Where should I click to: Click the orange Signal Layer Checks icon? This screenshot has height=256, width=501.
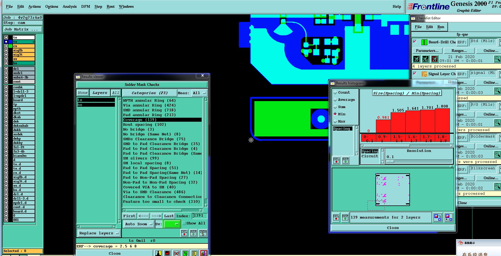click(x=424, y=74)
